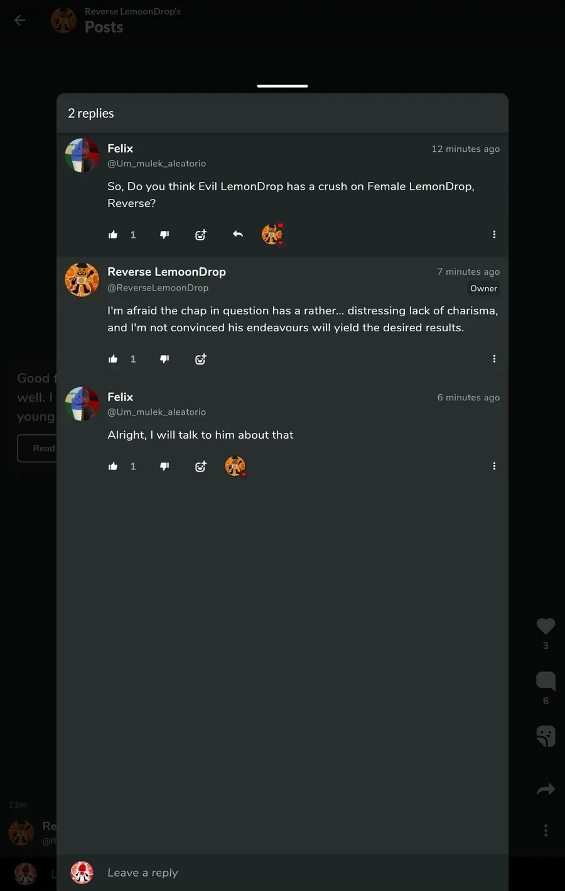Open the post comments bubble icon
Screen dimensions: 565x891
point(546,681)
